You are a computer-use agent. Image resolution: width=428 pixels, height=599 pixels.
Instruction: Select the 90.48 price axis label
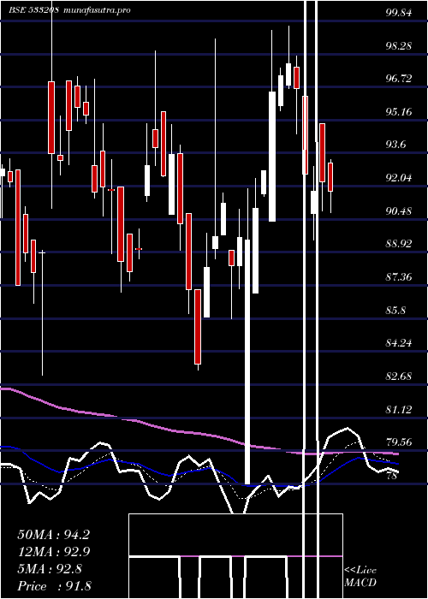tap(399, 211)
